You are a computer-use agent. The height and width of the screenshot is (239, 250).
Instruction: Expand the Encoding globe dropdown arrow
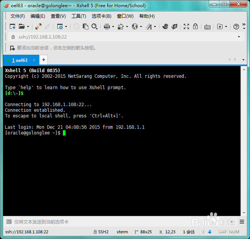[x=141, y=26]
